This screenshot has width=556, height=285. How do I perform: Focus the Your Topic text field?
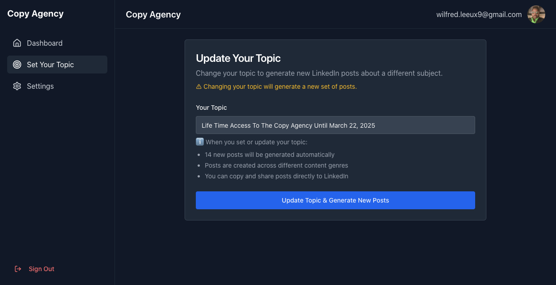335,125
